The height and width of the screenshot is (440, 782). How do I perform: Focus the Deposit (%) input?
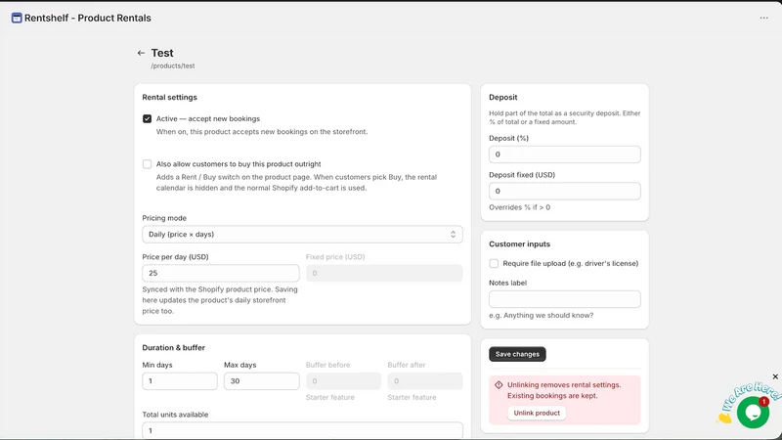pos(565,154)
